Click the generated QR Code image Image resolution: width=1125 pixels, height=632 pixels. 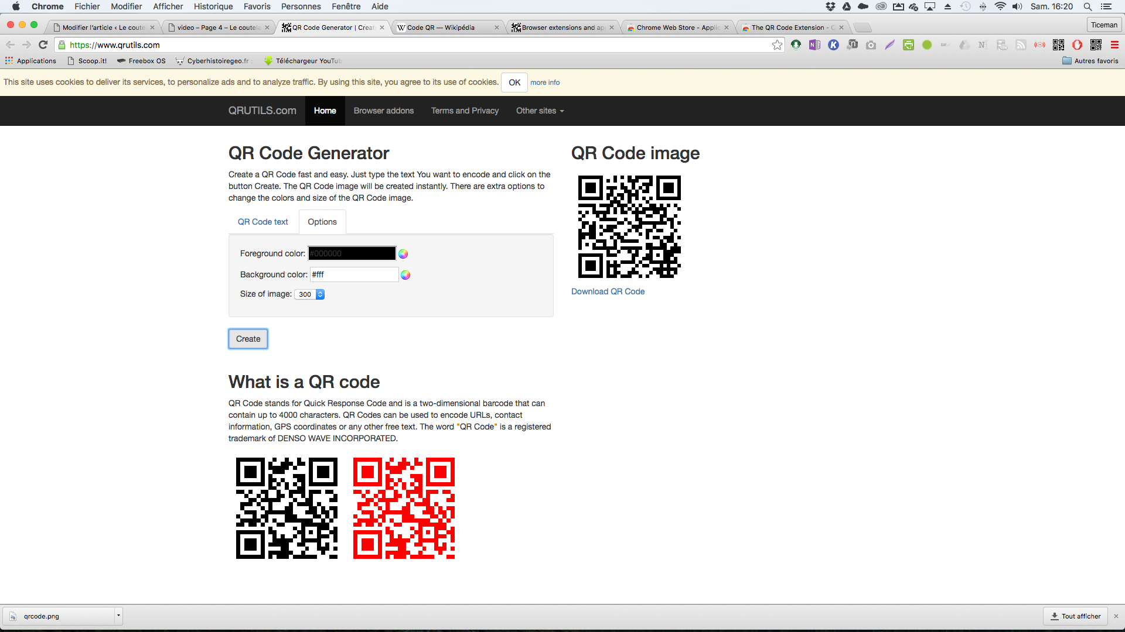(x=629, y=226)
